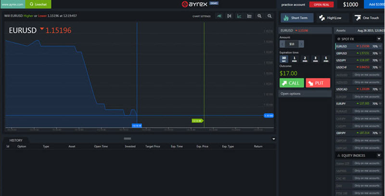This screenshot has height=196, width=385.
Task: Select USDCAD in assets list
Action: tap(359, 89)
